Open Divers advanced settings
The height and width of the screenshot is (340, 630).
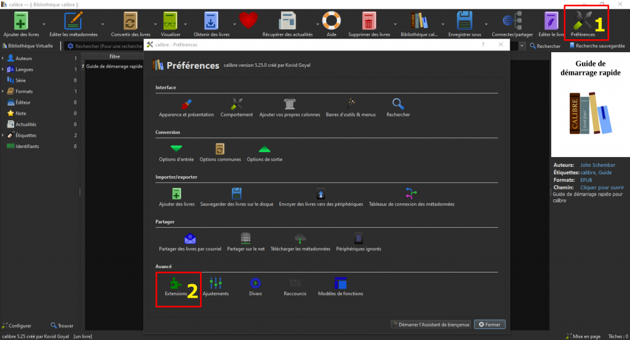255,287
